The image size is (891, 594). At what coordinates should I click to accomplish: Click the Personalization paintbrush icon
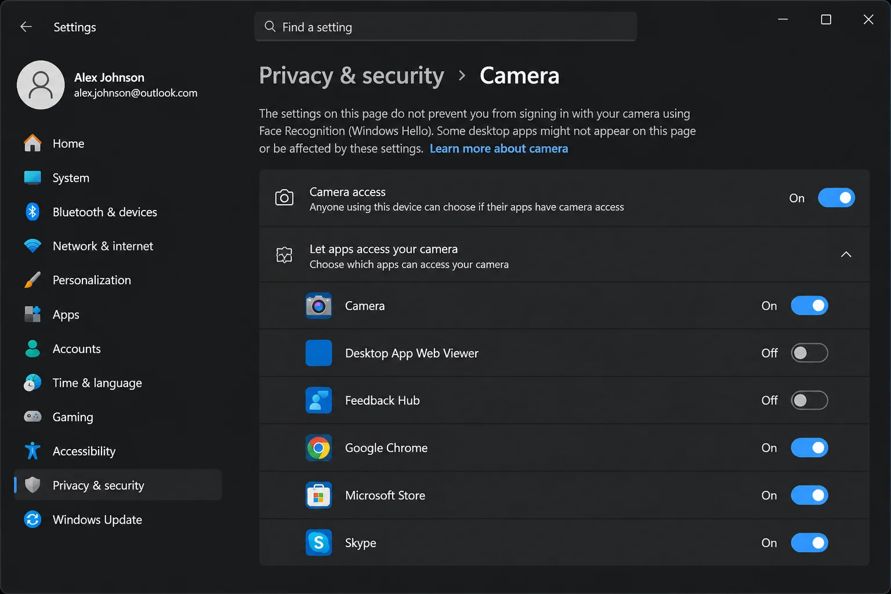tap(32, 280)
